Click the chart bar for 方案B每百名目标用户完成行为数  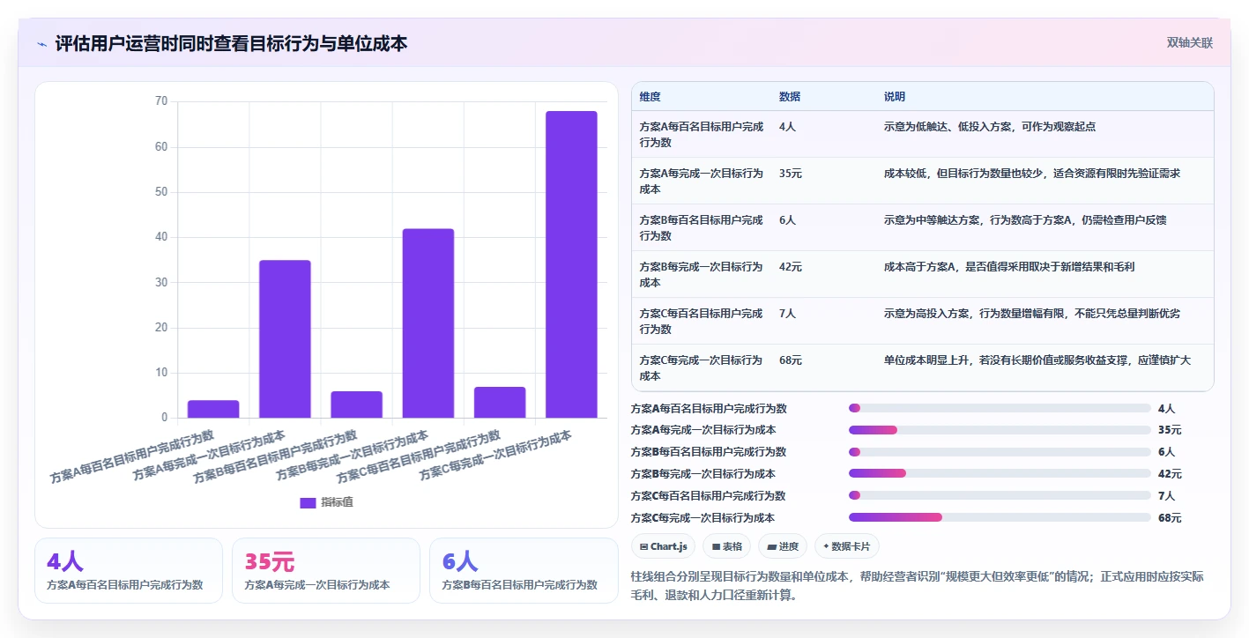tap(356, 404)
